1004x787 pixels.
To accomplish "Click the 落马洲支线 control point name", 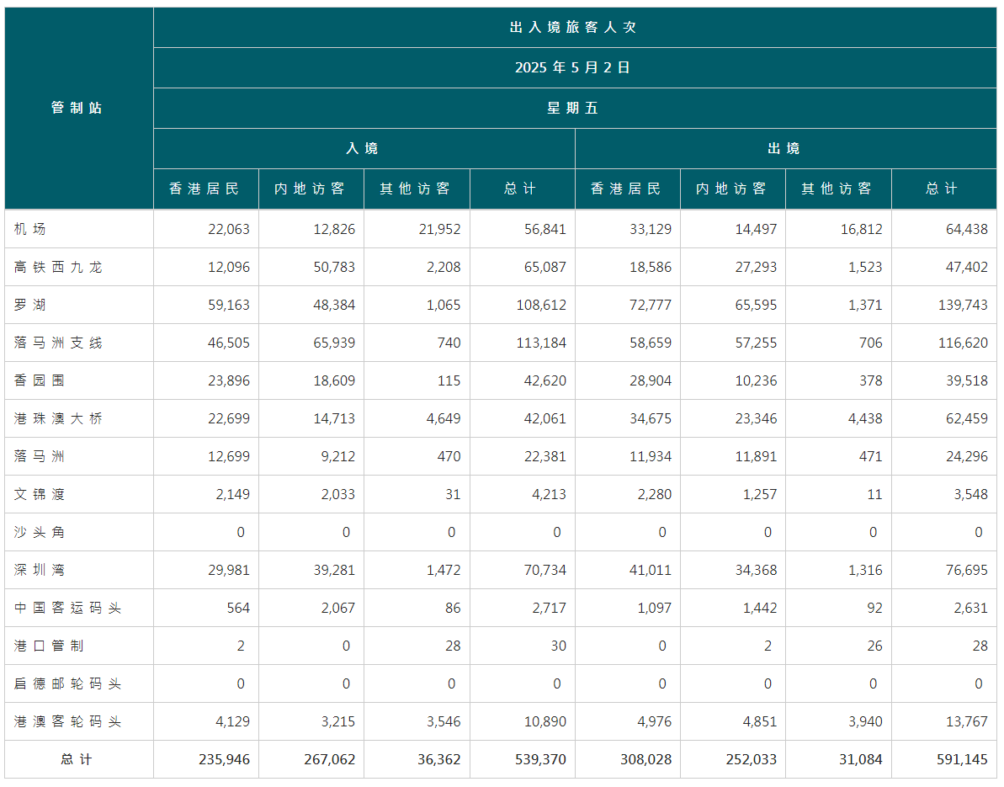I will (58, 343).
